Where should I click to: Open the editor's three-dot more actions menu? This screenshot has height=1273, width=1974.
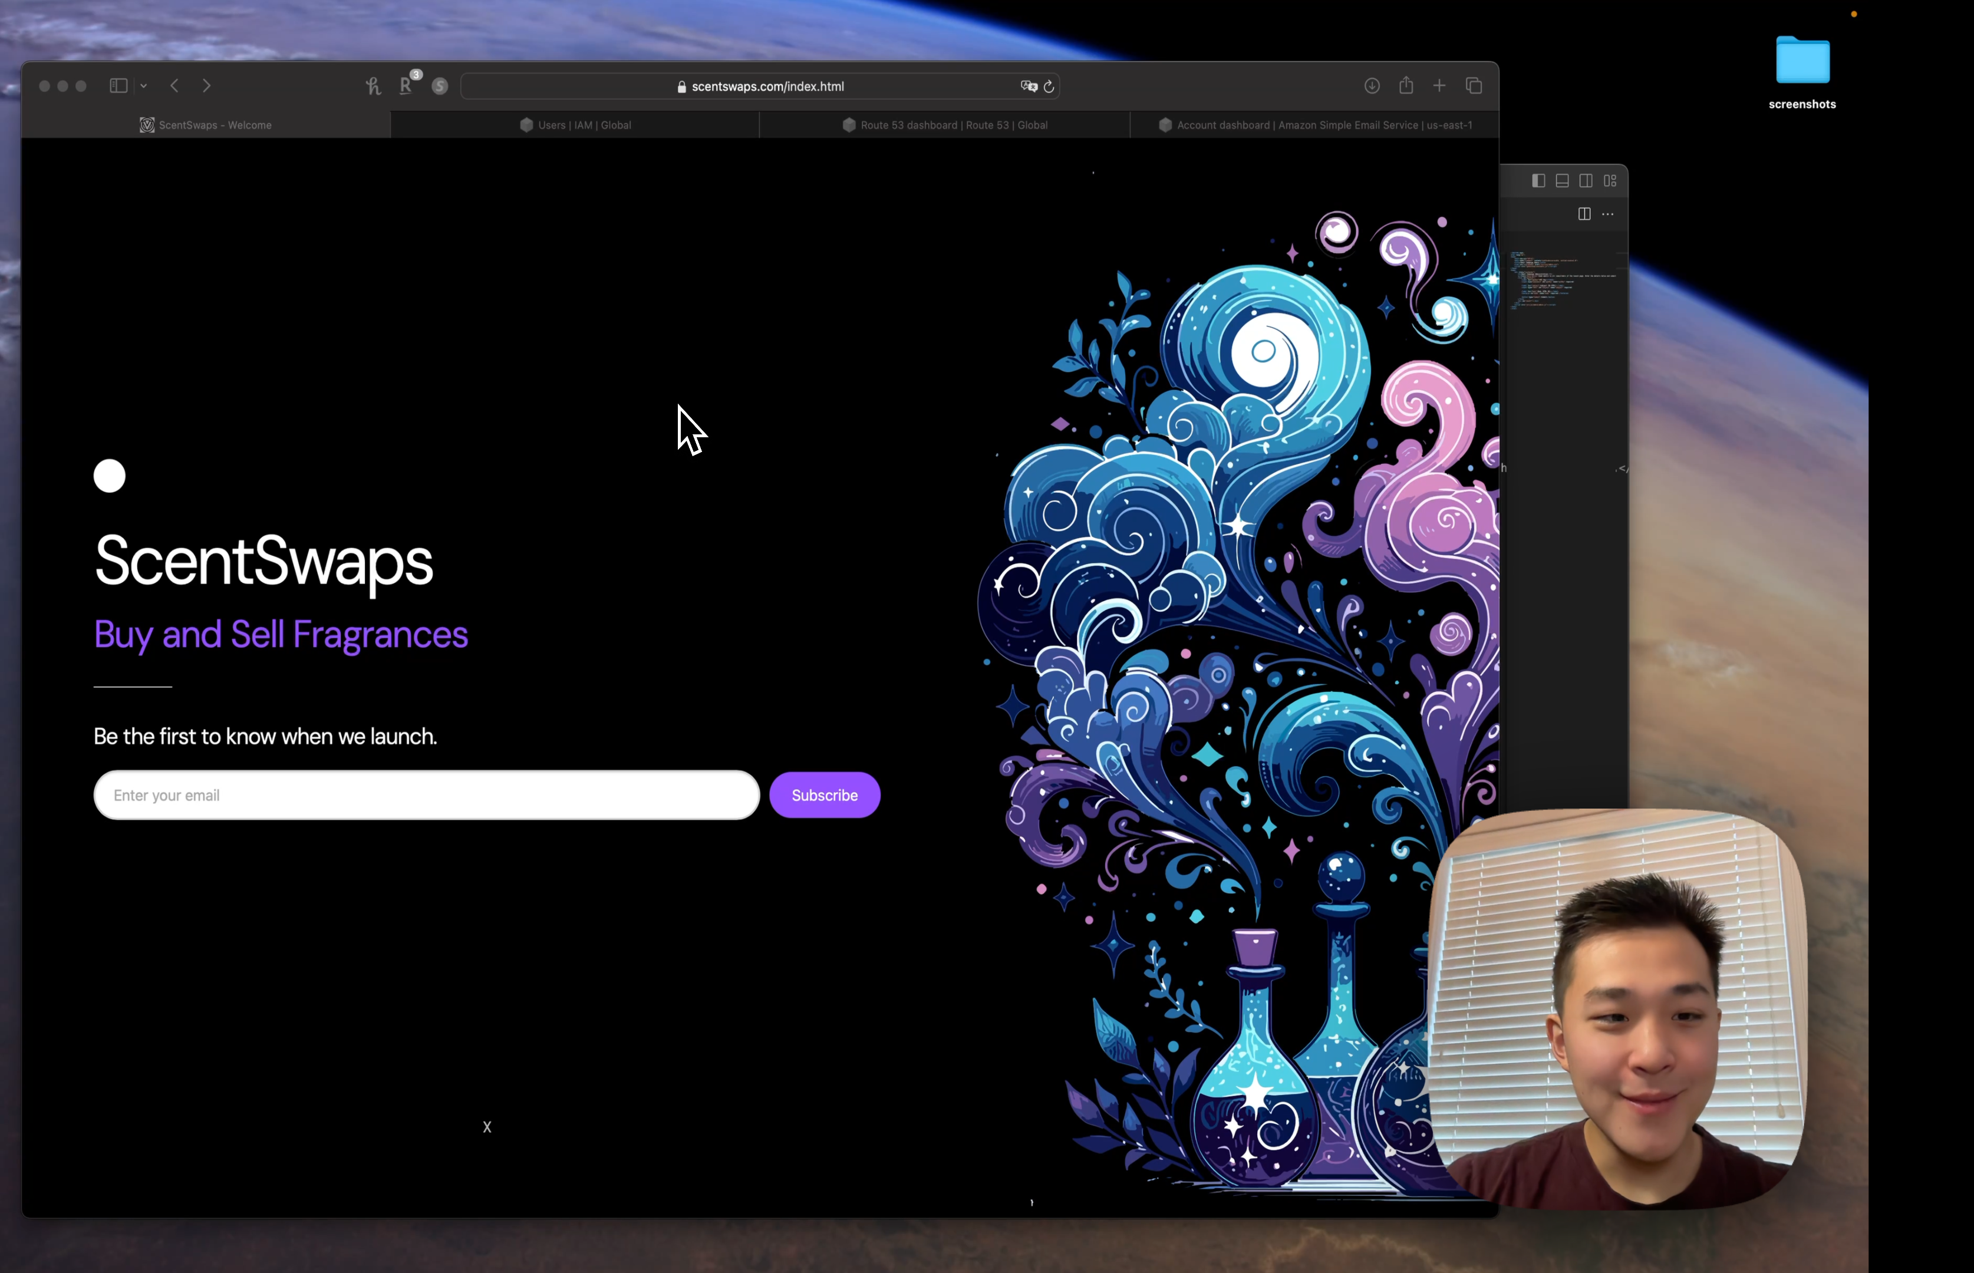(1608, 214)
